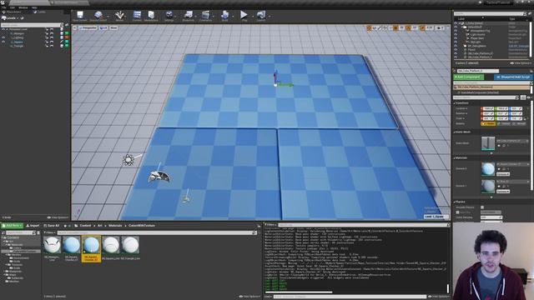Click the Build toolbar icon
Screen dimensions: 534x300
click(224, 15)
